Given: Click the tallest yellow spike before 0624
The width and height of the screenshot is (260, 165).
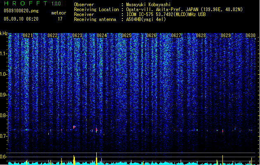Looking at the screenshot, I should [x=96, y=158].
